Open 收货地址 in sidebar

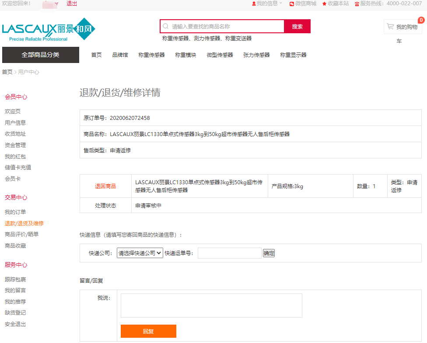coord(15,134)
